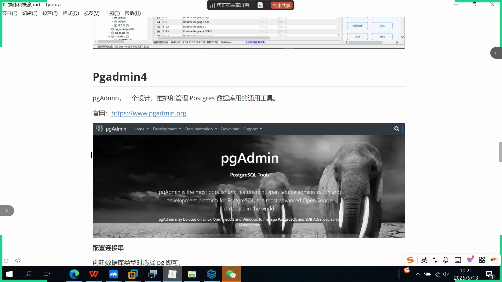This screenshot has width=502, height=282.
Task: Toggle outline view circle icon at bottom-left
Action: point(6,261)
